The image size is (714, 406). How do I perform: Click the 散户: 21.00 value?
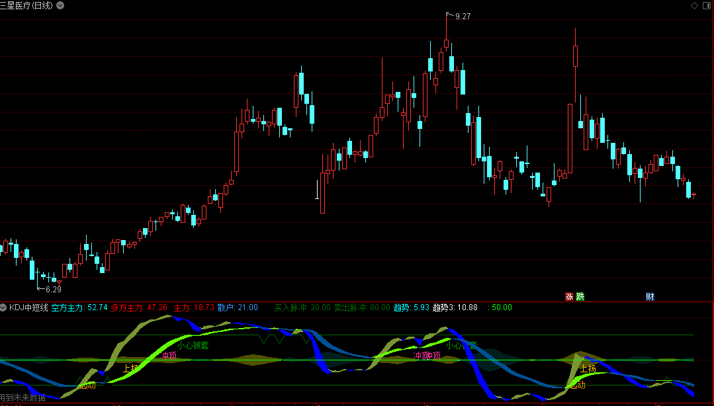point(238,307)
